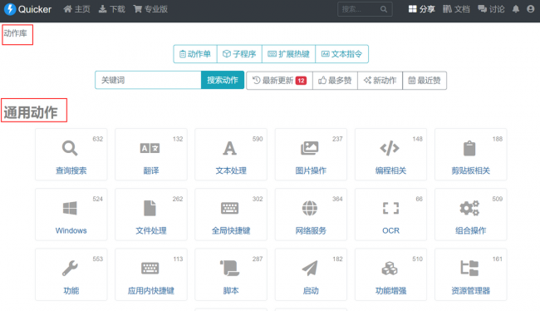Click the 脚本 link text
The height and width of the screenshot is (311, 540).
click(231, 290)
